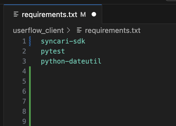176x126 pixels.
Task: Click line number 9 in the gutter
Action: click(24, 122)
